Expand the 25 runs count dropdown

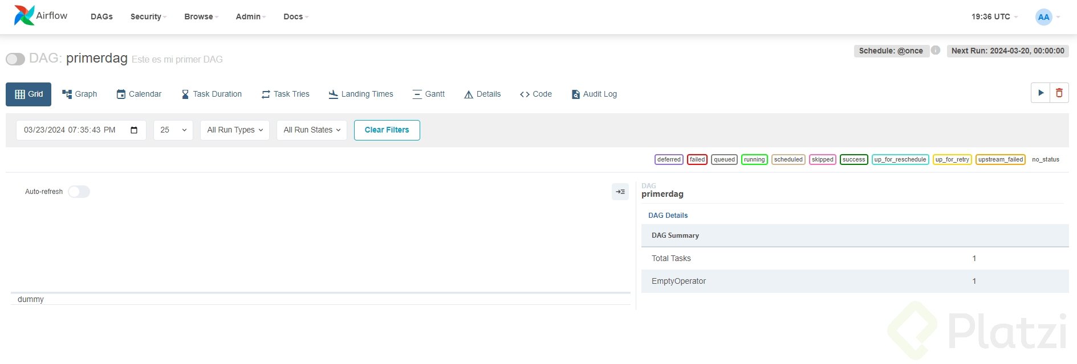(x=173, y=130)
